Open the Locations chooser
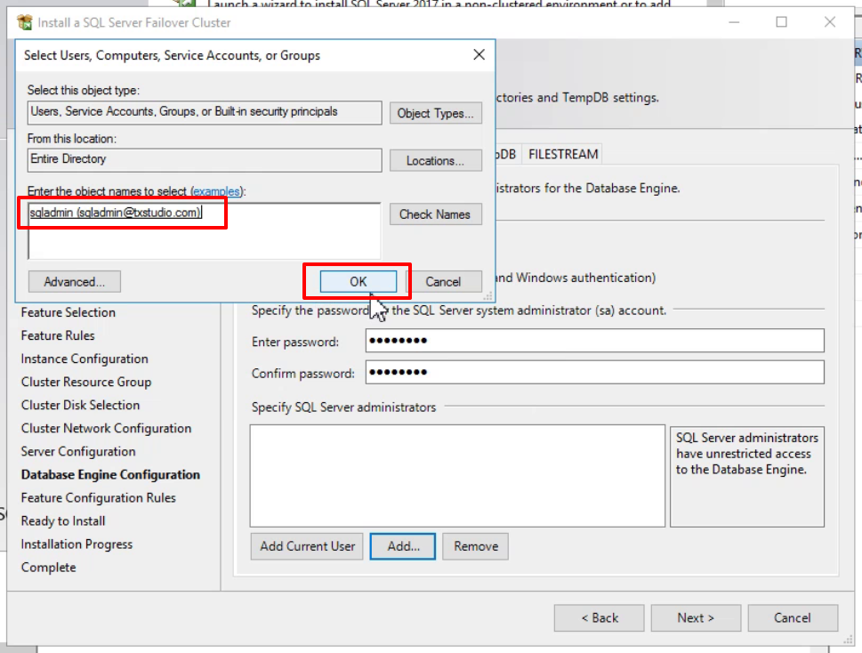Image resolution: width=862 pixels, height=653 pixels. coord(435,160)
